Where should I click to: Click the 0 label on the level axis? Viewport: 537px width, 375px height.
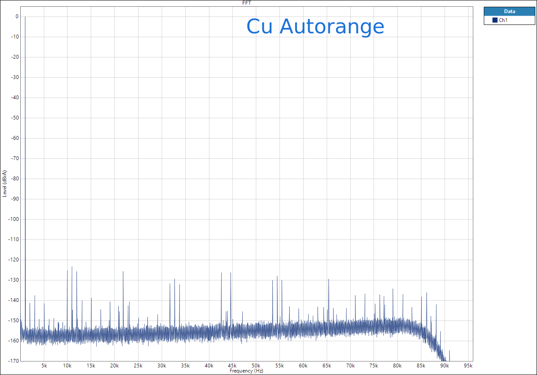coord(16,17)
